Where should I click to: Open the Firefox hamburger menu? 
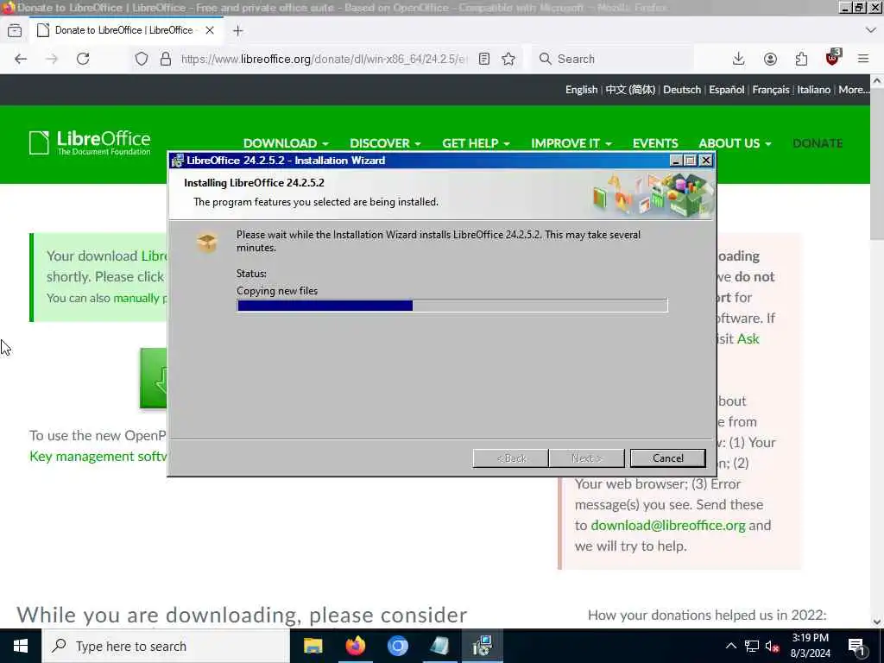coord(863,59)
